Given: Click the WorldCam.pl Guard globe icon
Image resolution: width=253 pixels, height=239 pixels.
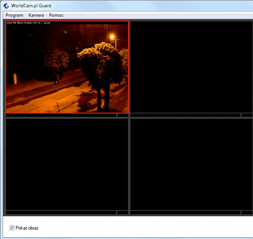Looking at the screenshot, I should tap(6, 5).
